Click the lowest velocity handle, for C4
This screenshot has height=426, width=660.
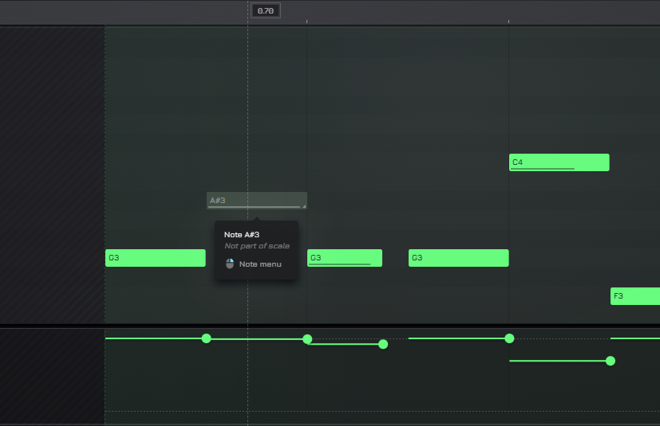pos(611,361)
